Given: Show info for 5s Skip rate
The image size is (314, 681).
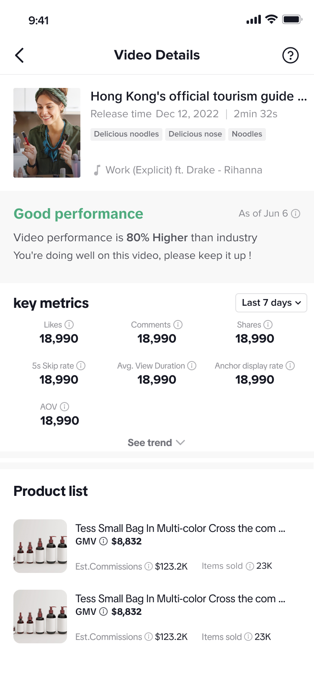Looking at the screenshot, I should [81, 366].
